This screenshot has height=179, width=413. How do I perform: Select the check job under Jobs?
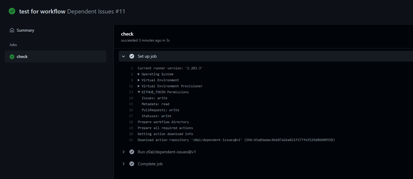22,56
